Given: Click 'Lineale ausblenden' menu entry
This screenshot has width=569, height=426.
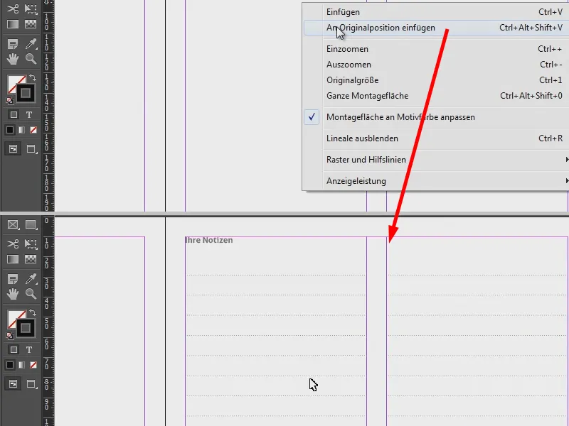Looking at the screenshot, I should point(363,139).
